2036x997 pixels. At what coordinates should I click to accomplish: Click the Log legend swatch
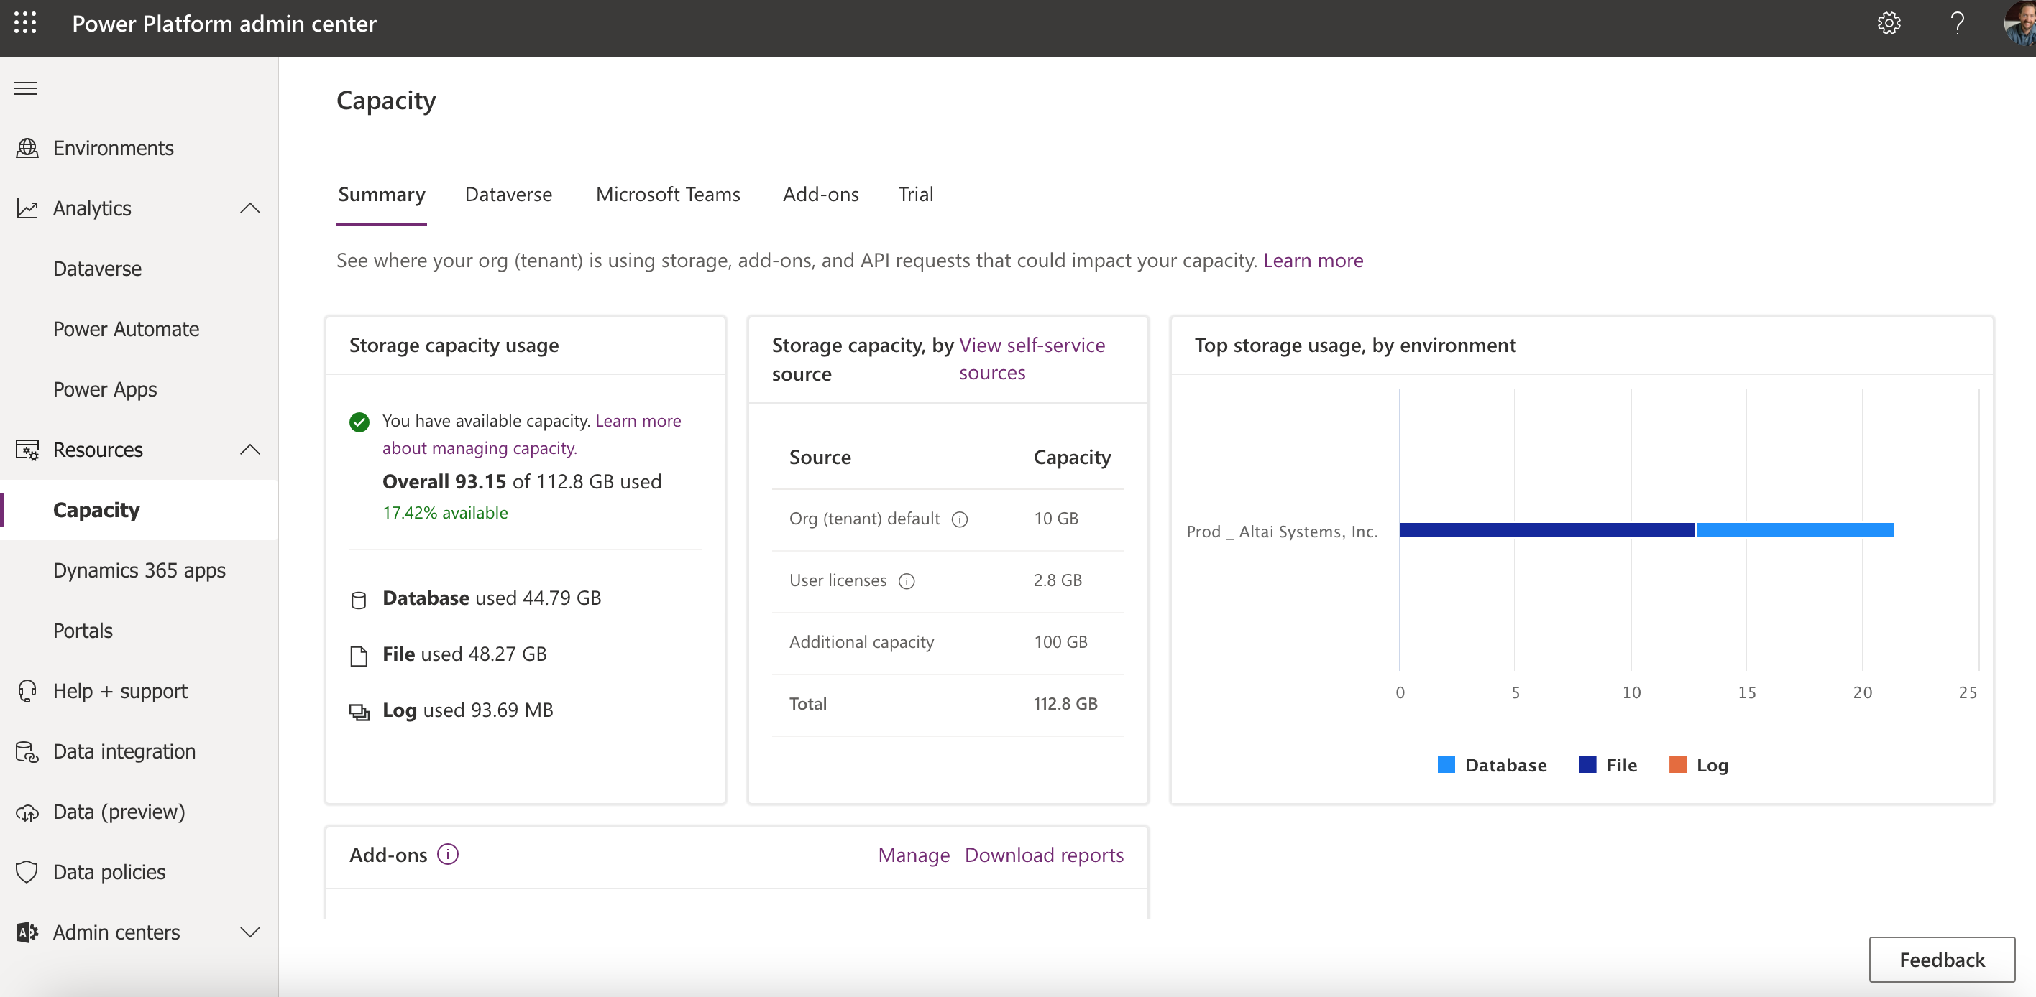(1677, 764)
